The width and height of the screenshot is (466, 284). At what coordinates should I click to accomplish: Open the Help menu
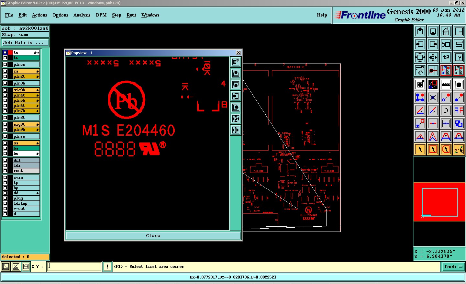click(322, 15)
